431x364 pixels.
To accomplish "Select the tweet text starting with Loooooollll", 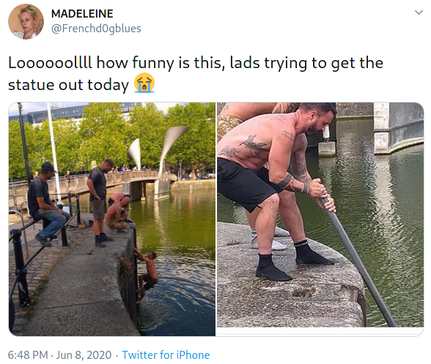I will point(196,74).
